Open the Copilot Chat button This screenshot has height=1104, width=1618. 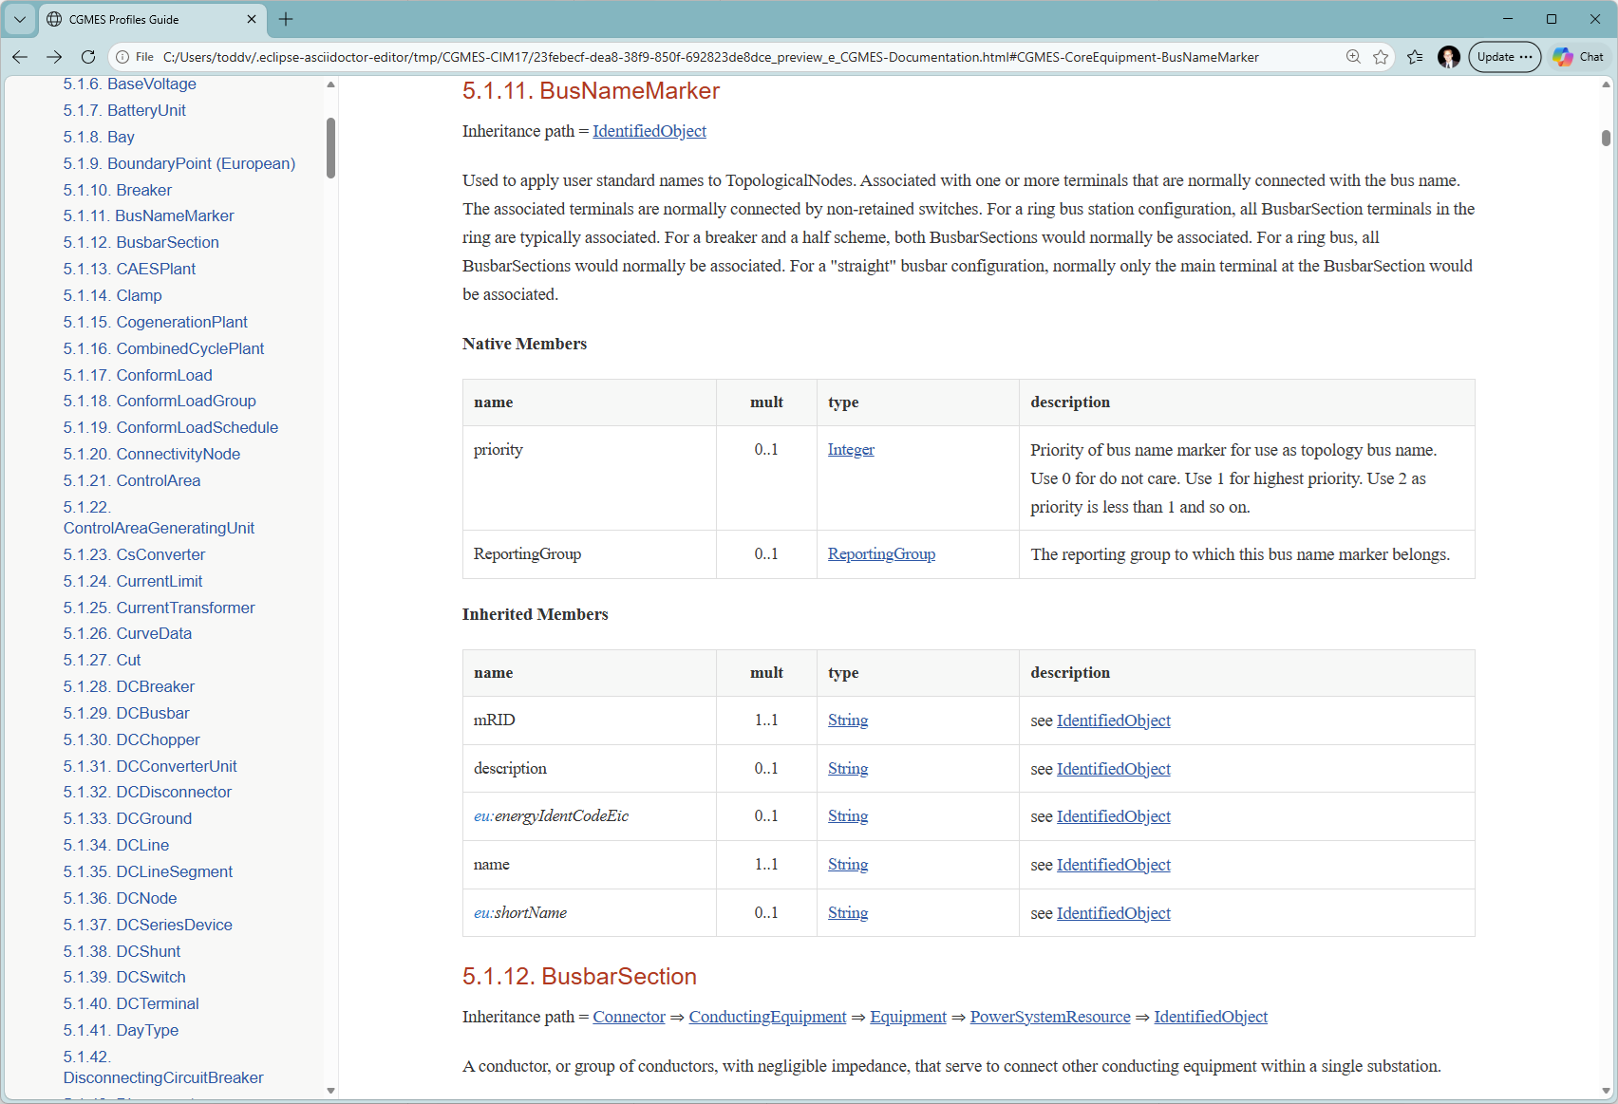pyautogui.click(x=1579, y=57)
